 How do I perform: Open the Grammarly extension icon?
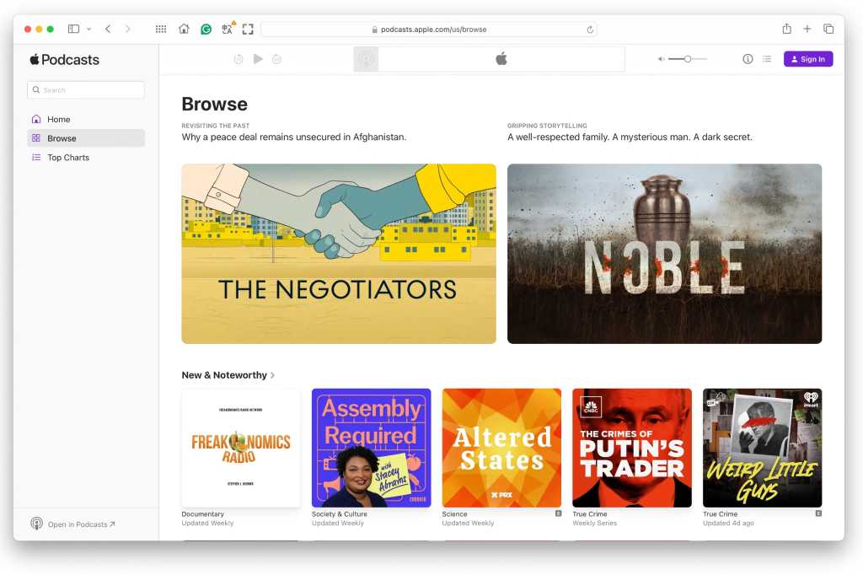pos(206,30)
